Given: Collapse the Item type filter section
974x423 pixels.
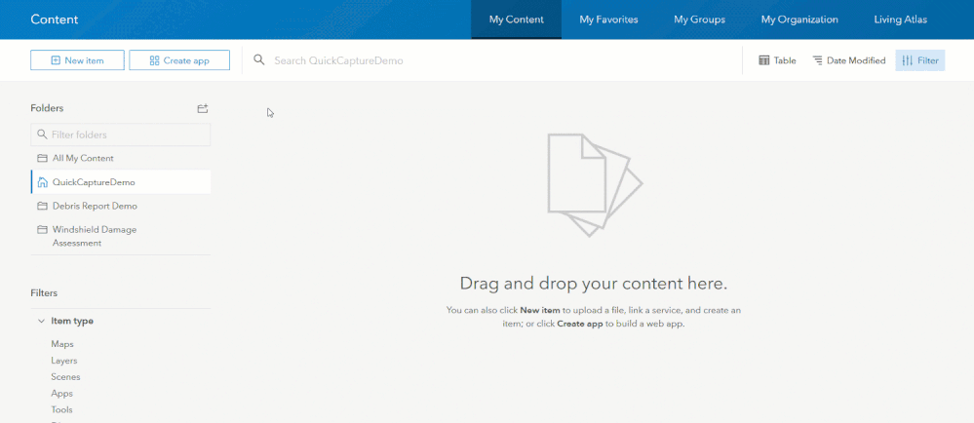Looking at the screenshot, I should click(41, 321).
